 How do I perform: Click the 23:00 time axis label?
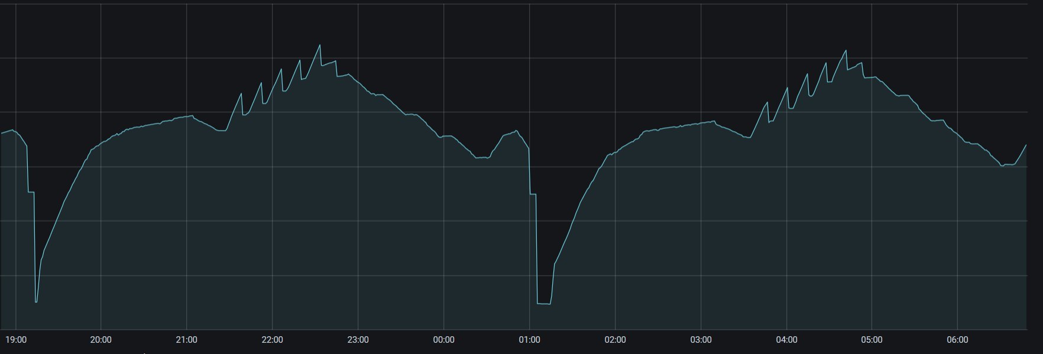pos(358,340)
